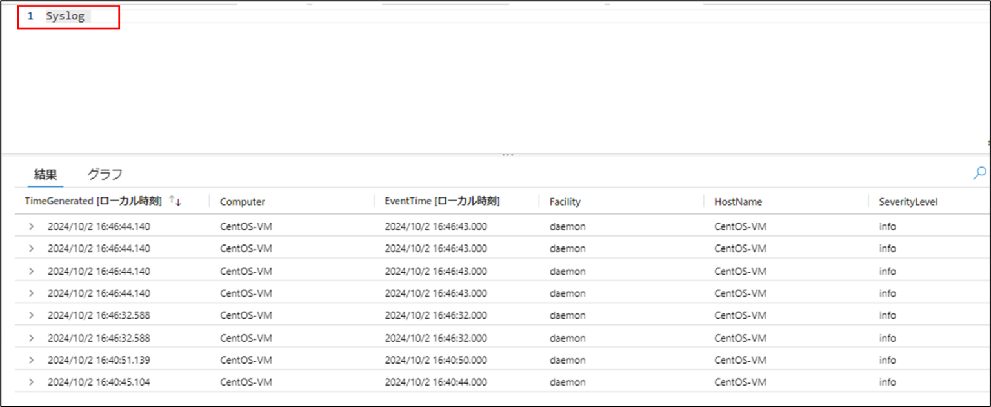Expand the row timestamped 16:46:32.588

point(30,315)
